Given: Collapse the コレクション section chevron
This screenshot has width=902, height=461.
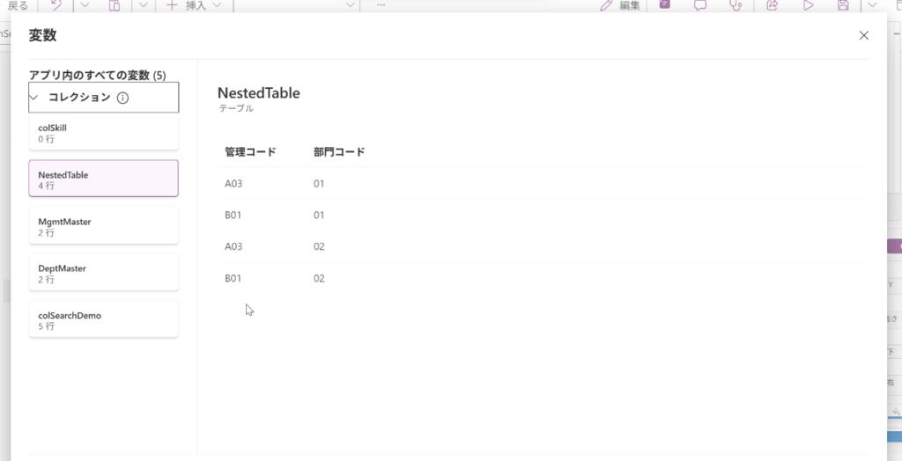Looking at the screenshot, I should point(34,98).
